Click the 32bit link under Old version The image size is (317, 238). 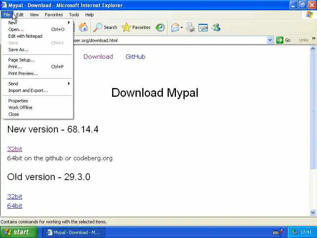(x=15, y=196)
